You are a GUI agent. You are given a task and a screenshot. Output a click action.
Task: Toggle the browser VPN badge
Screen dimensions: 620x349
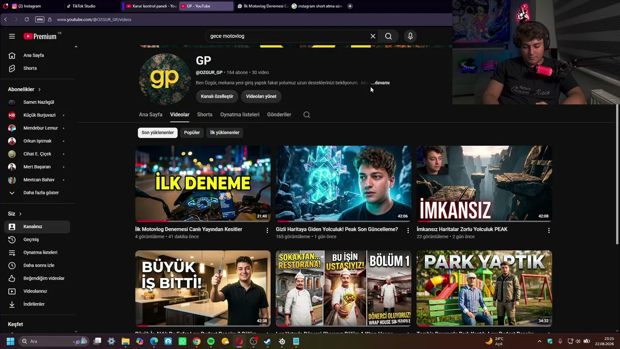(x=40, y=19)
